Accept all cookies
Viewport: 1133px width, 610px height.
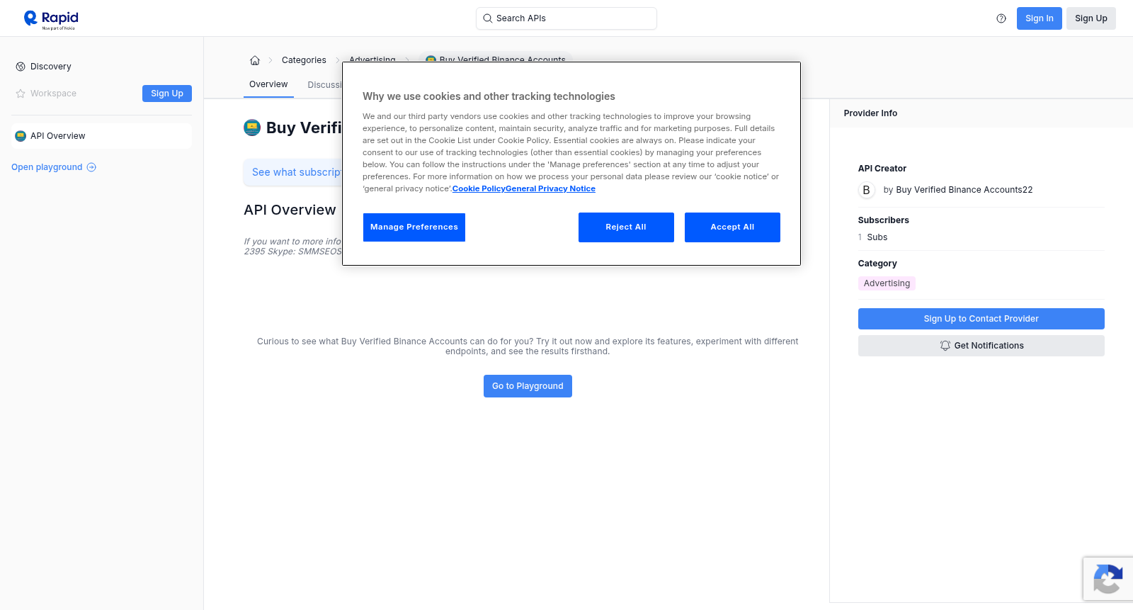(x=732, y=227)
